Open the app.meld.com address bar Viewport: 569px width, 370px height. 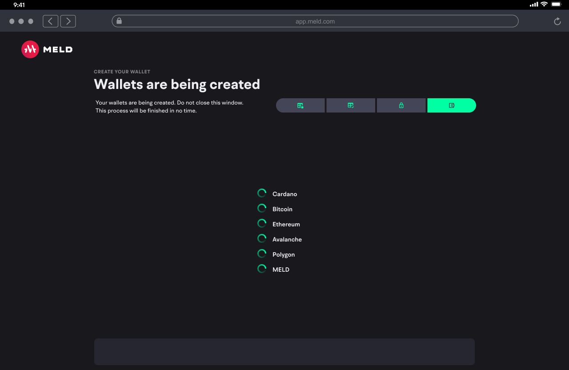coord(315,21)
